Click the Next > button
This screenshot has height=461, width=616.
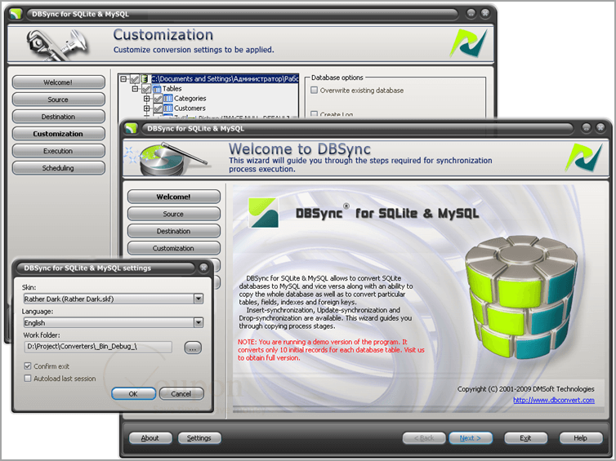tap(471, 438)
